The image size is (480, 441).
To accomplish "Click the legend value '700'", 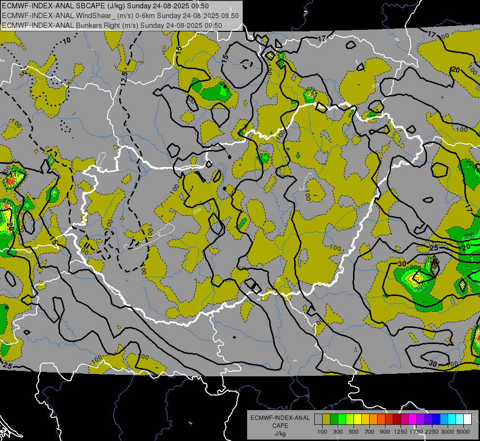I will [370, 432].
